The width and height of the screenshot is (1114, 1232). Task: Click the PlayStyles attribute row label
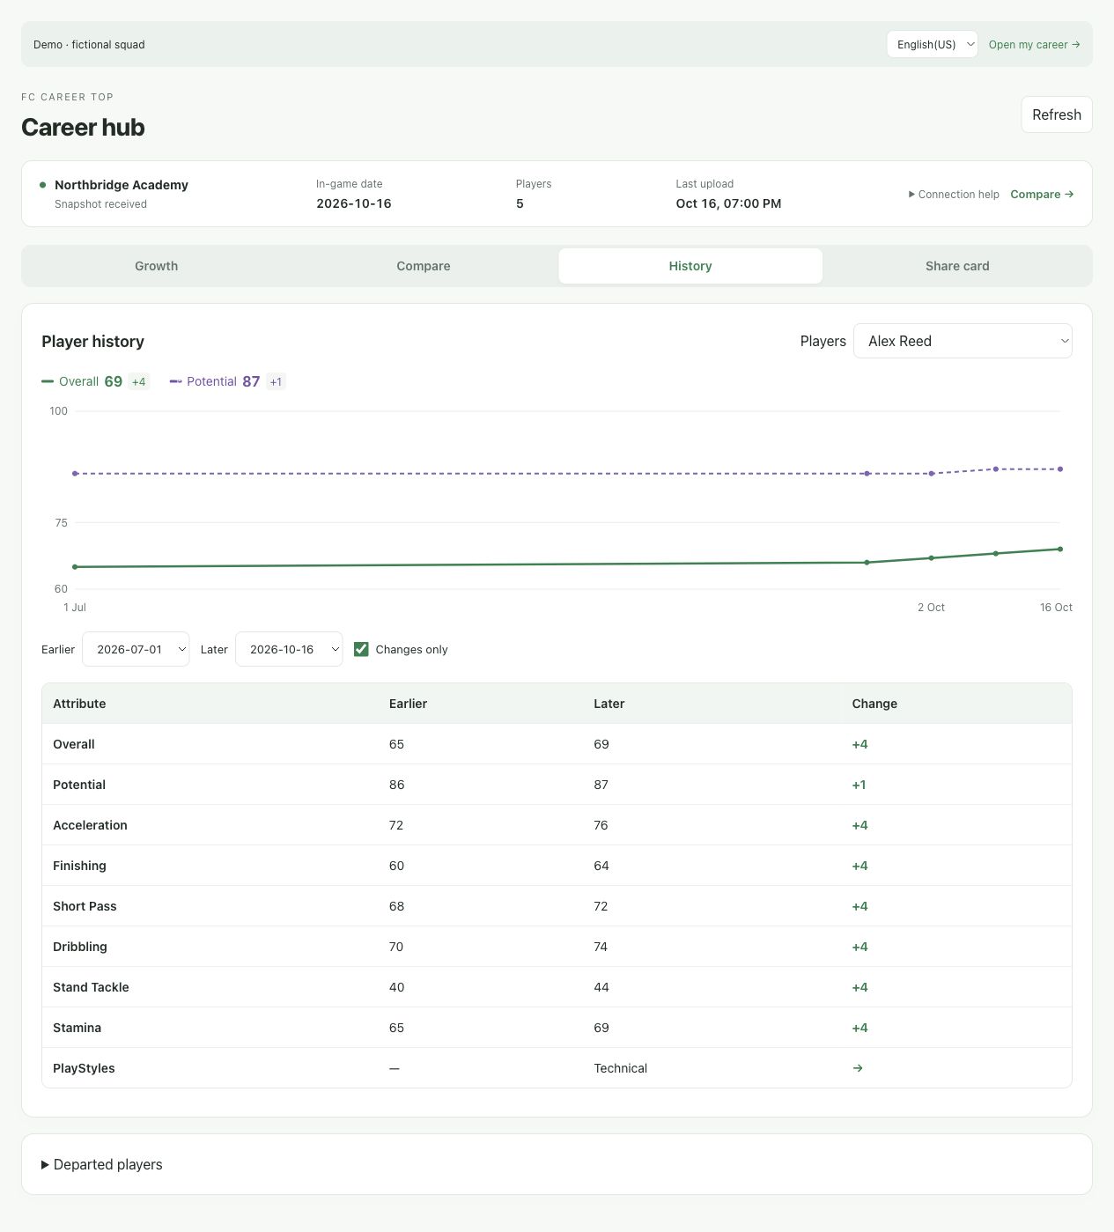pyautogui.click(x=84, y=1068)
